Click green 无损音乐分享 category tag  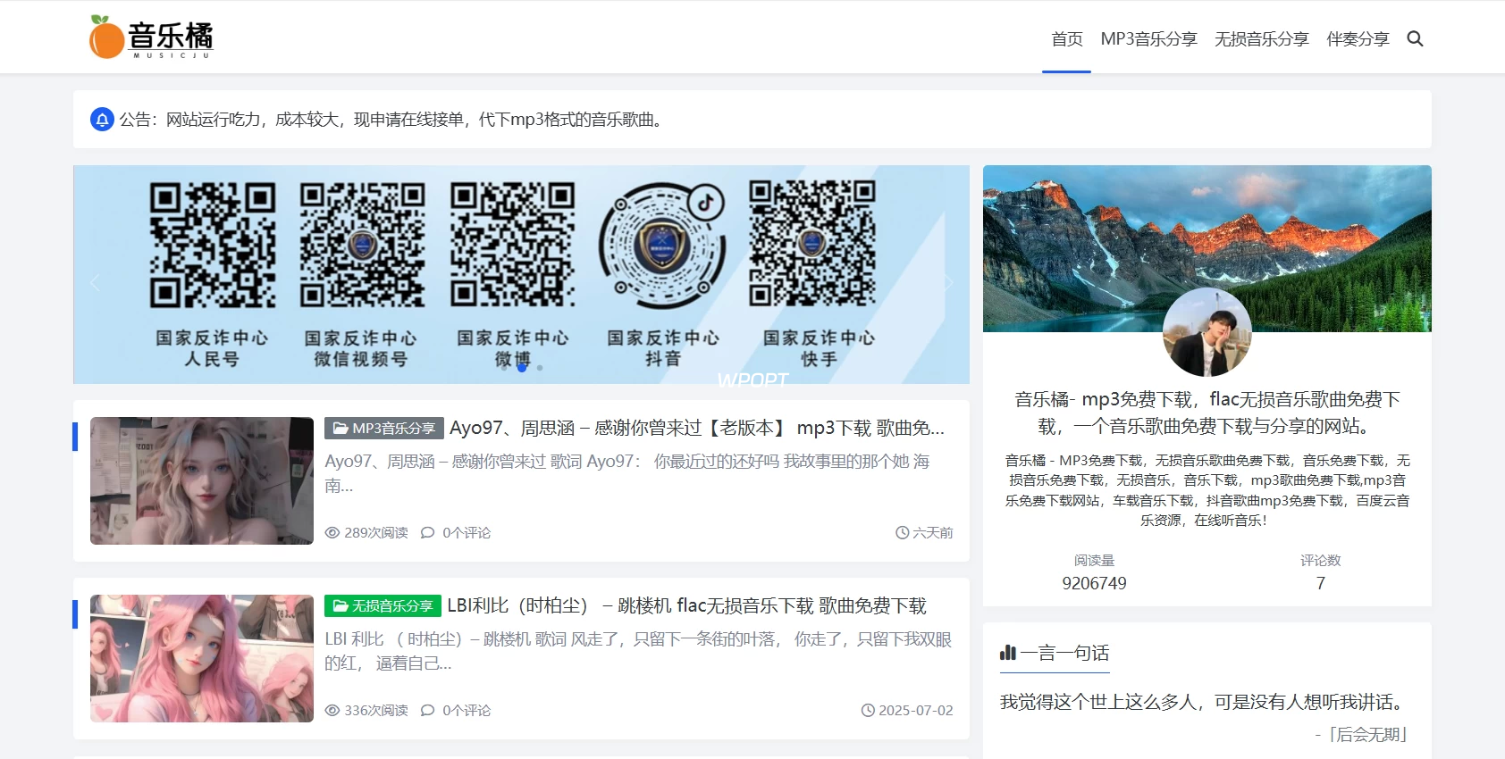coord(383,606)
